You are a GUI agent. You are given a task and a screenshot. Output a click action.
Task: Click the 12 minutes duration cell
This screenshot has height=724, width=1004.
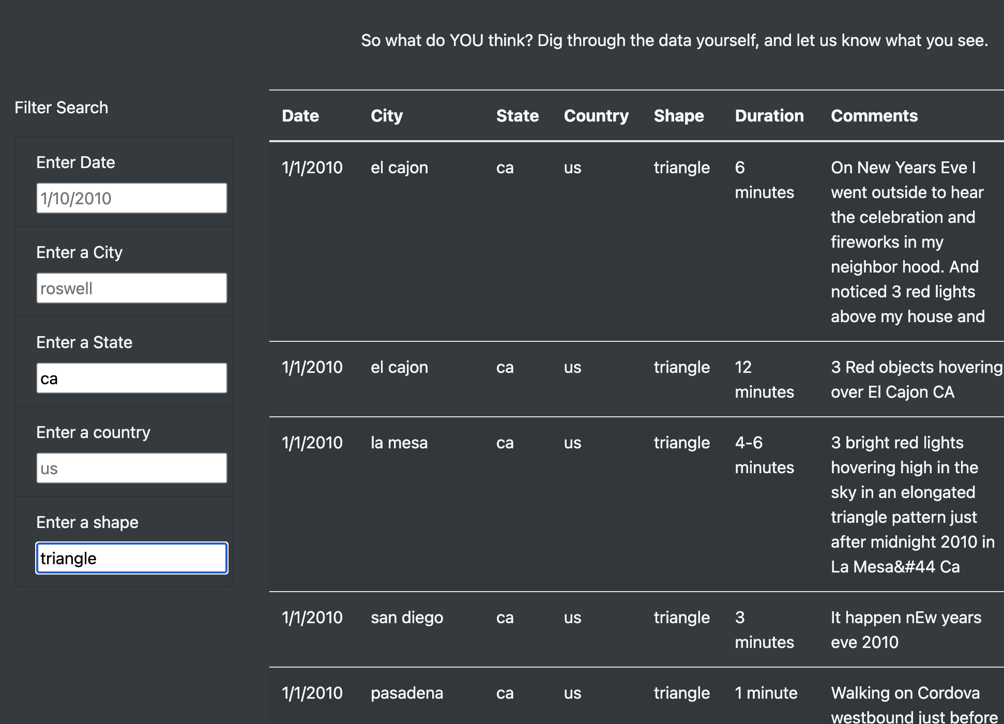(x=764, y=380)
